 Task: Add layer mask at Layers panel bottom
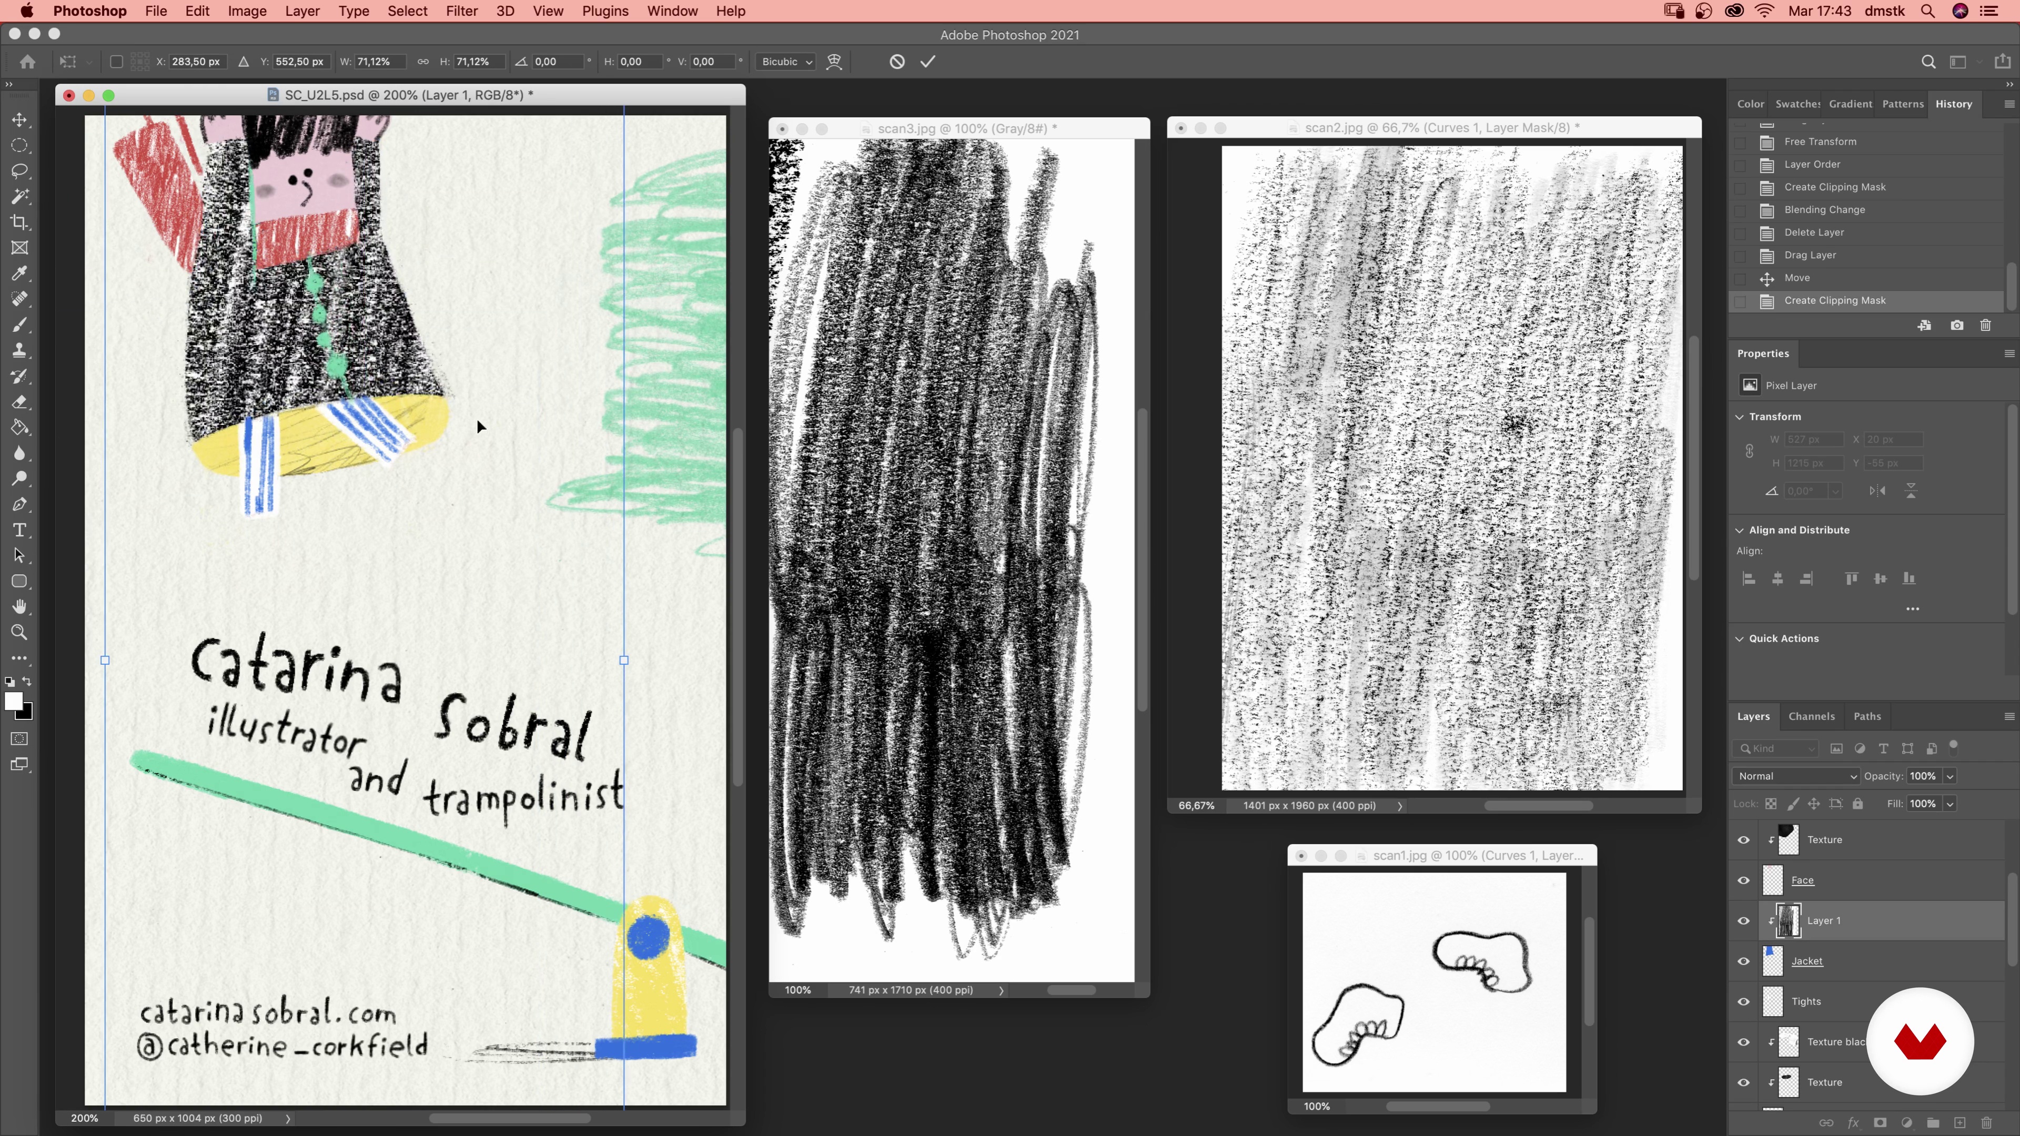[x=1880, y=1123]
